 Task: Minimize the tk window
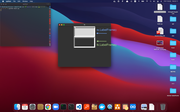pos(62,25)
